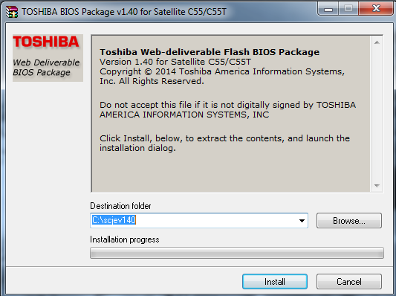Cancel the BIOS package installation
Viewport: 396px width, 296px height.
pyautogui.click(x=349, y=282)
